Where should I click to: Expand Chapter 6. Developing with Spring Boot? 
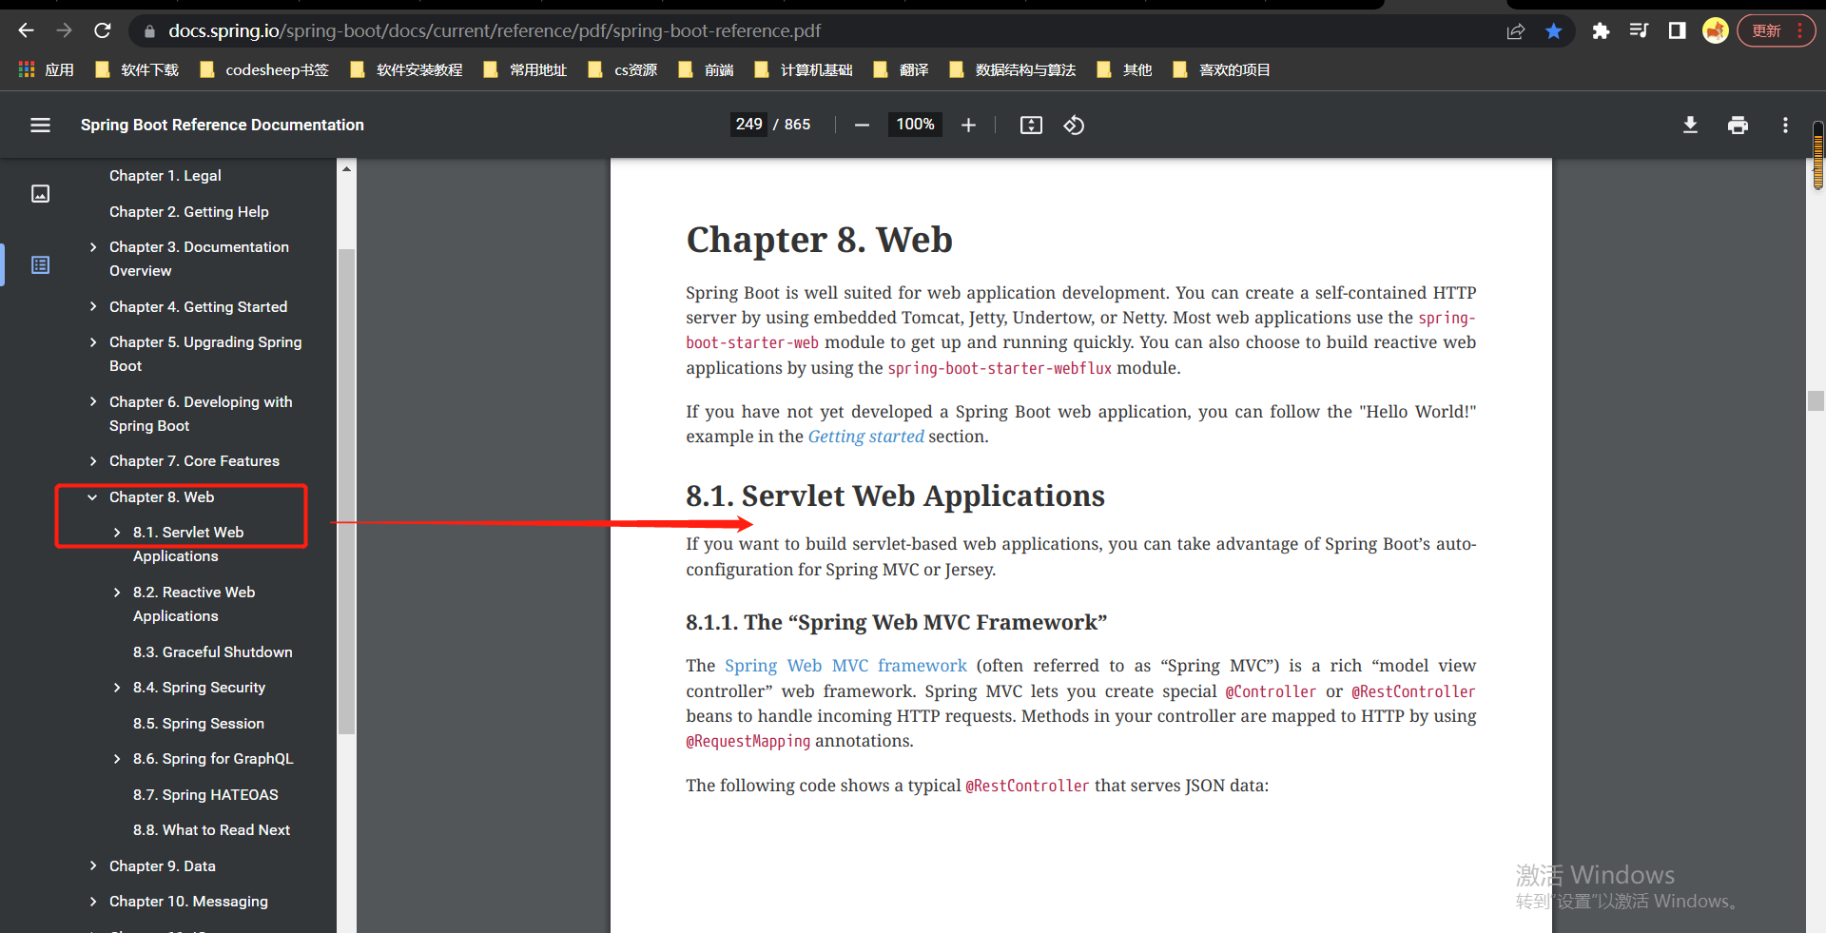tap(93, 402)
